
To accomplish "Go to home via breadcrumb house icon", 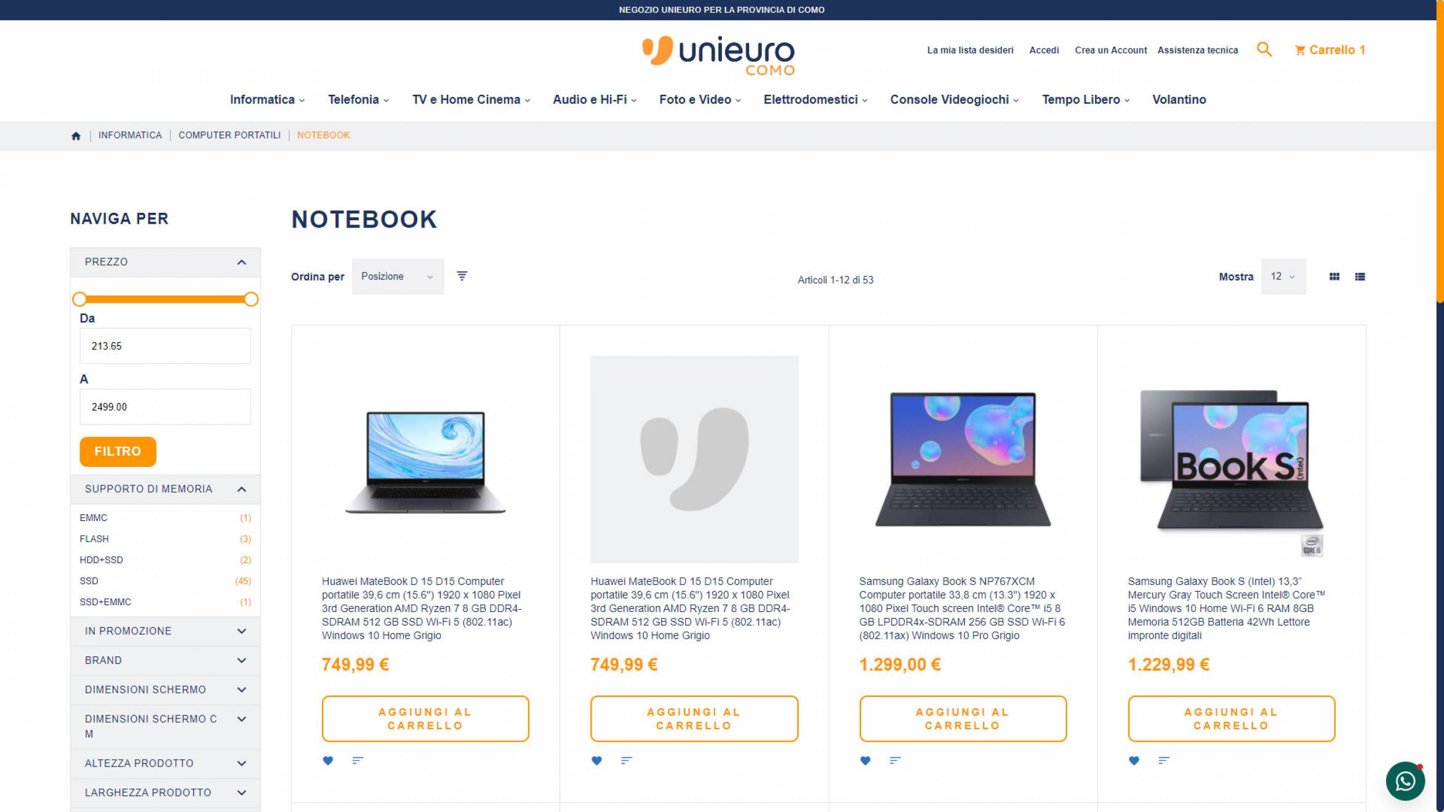I will click(x=76, y=135).
